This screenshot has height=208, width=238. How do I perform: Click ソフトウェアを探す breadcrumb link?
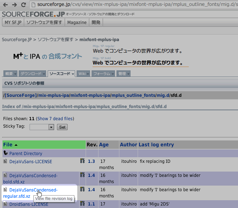55,40
